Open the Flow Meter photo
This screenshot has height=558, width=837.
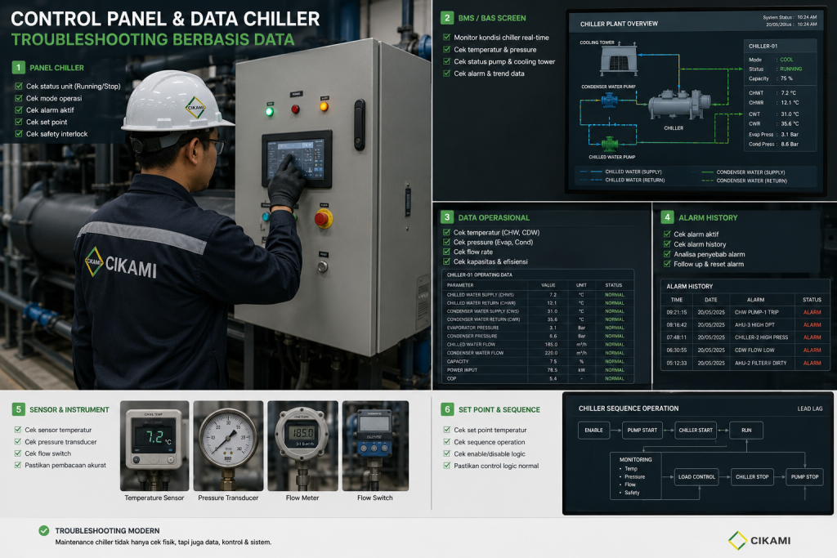pyautogui.click(x=302, y=445)
